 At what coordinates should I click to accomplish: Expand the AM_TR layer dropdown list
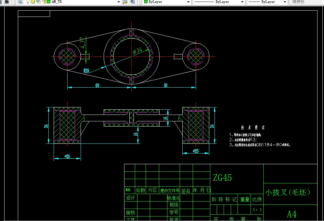119,2
